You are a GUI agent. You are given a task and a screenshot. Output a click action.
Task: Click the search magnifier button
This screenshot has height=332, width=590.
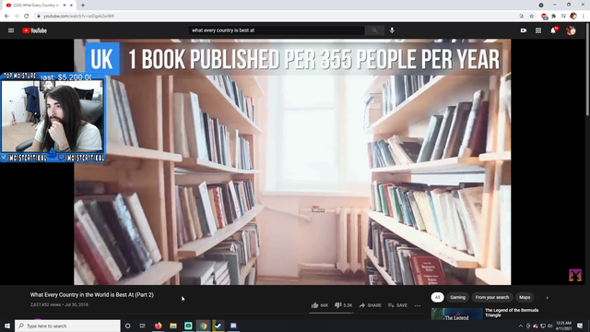(x=374, y=30)
